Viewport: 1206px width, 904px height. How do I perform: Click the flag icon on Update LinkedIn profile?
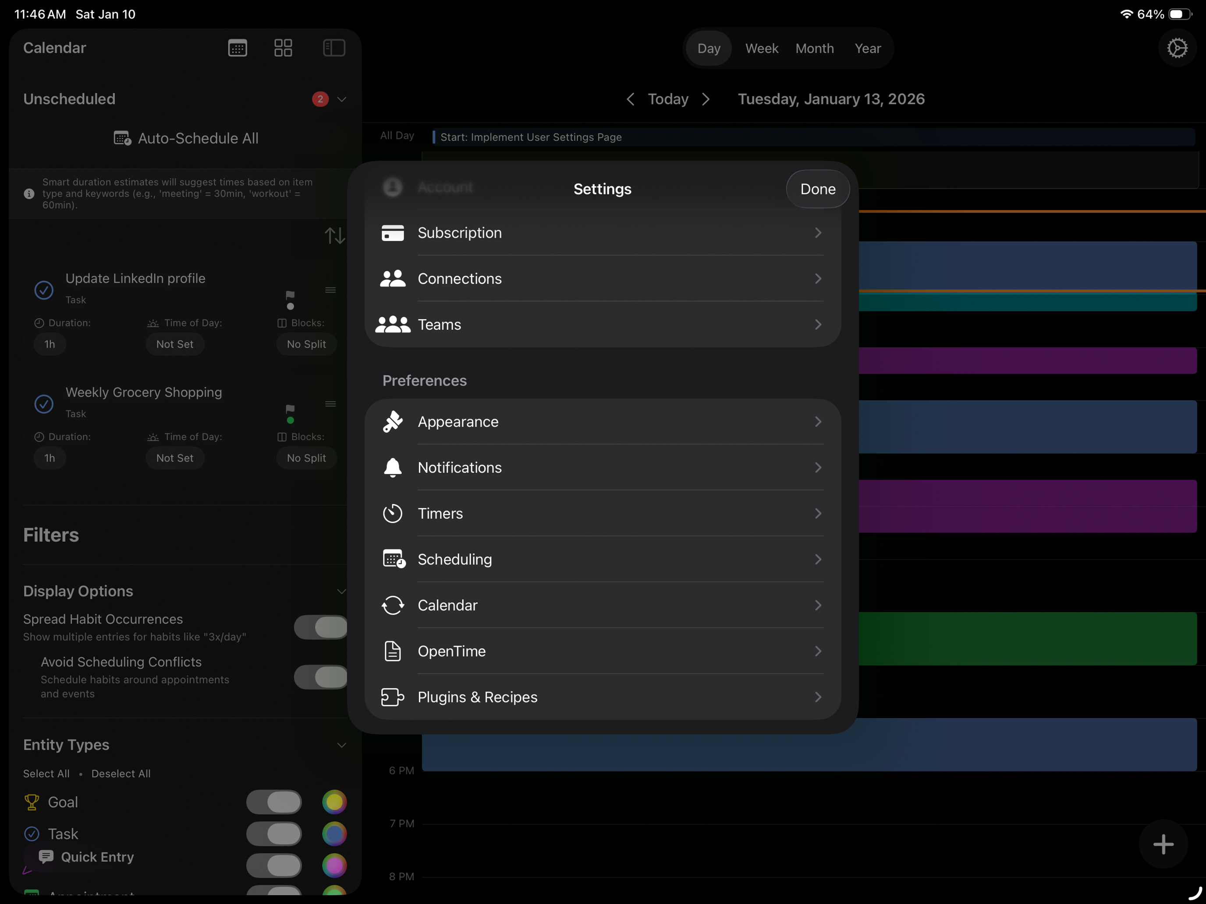pyautogui.click(x=290, y=295)
